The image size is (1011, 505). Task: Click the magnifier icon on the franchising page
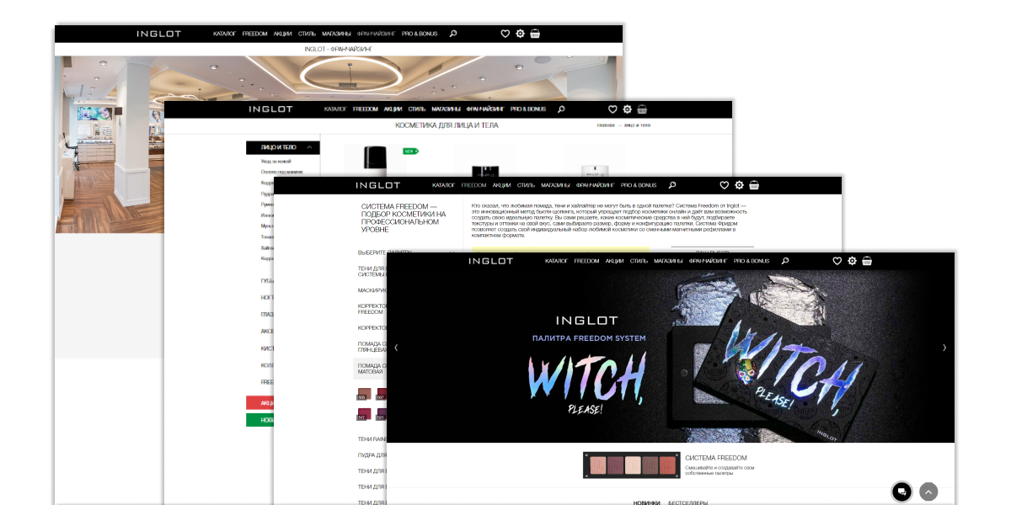click(x=453, y=34)
